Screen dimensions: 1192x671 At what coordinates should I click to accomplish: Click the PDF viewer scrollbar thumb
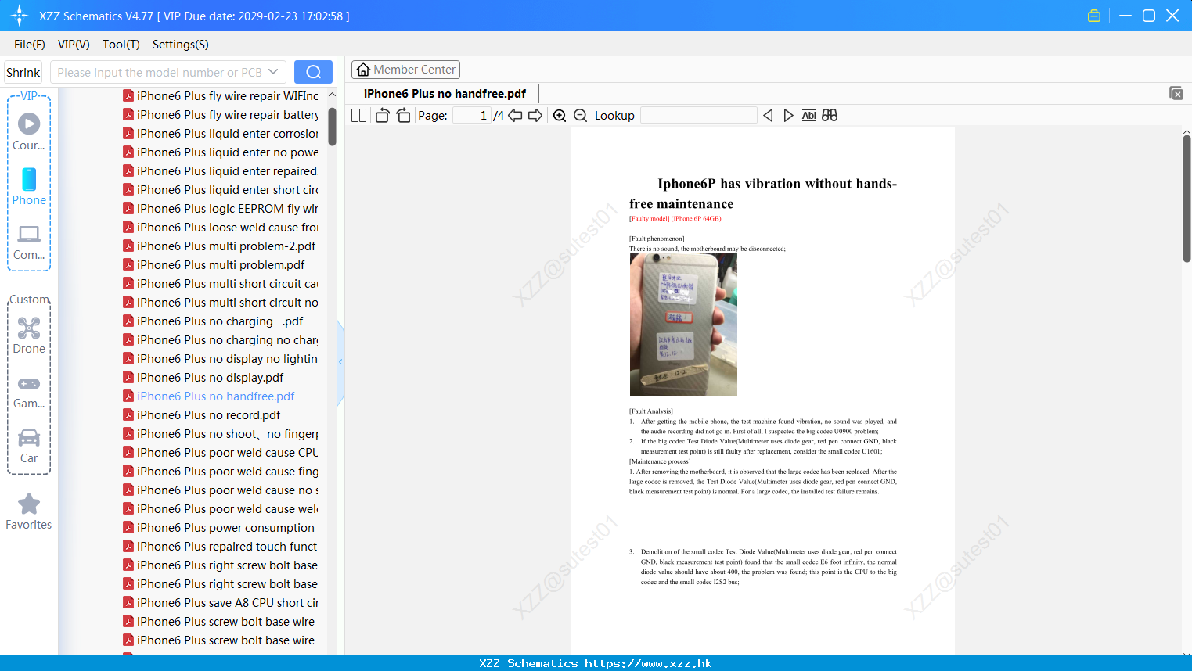pos(1187,199)
